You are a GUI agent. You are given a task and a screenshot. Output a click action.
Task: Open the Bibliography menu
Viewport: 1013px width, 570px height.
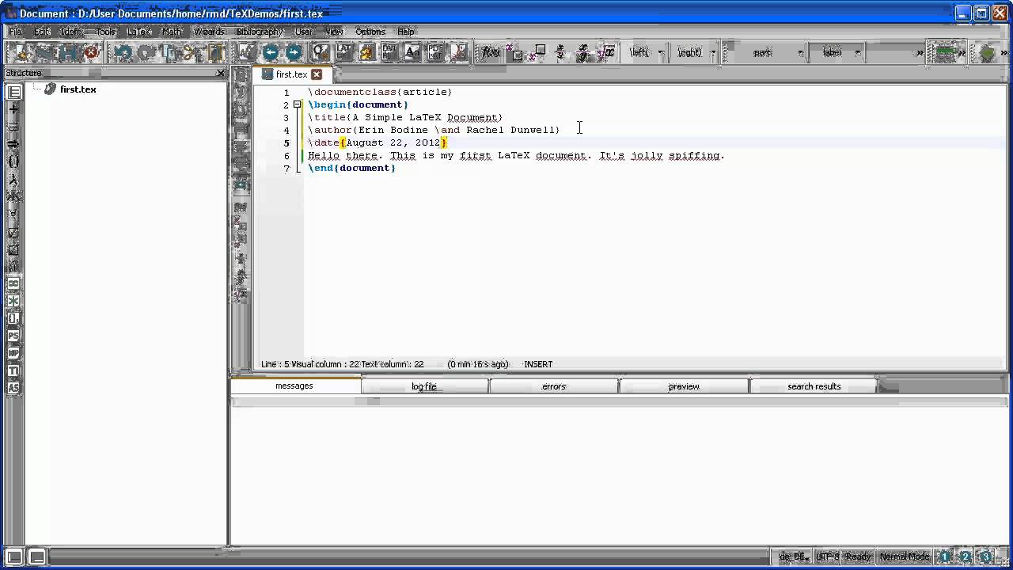point(260,32)
